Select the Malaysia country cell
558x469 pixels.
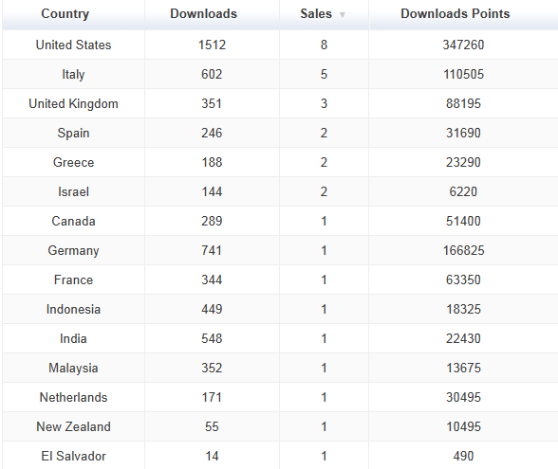pos(73,368)
